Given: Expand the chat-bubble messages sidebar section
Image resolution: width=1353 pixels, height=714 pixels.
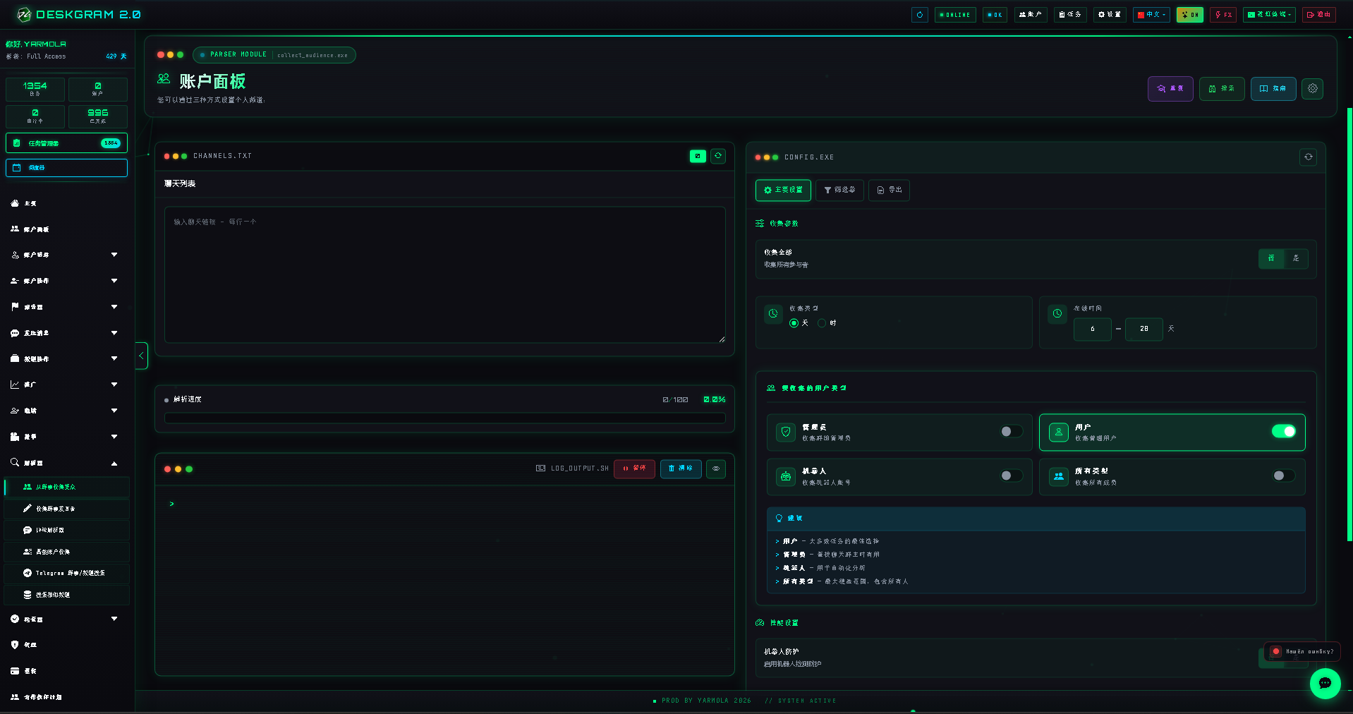Looking at the screenshot, I should [x=66, y=333].
